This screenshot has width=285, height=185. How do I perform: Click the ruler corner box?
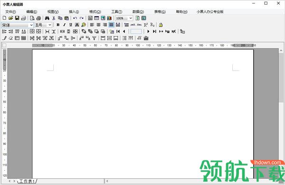pyautogui.click(x=4, y=46)
